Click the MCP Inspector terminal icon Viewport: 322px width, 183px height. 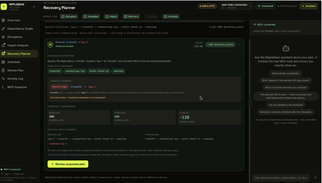tap(3, 87)
